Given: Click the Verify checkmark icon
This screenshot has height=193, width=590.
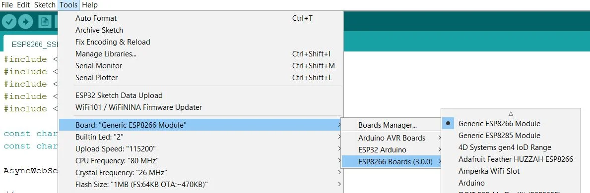Looking at the screenshot, I should (x=9, y=22).
